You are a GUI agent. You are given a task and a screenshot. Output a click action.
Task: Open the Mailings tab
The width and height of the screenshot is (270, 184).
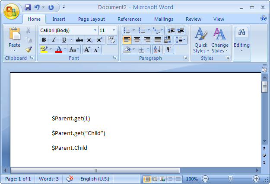click(x=164, y=19)
